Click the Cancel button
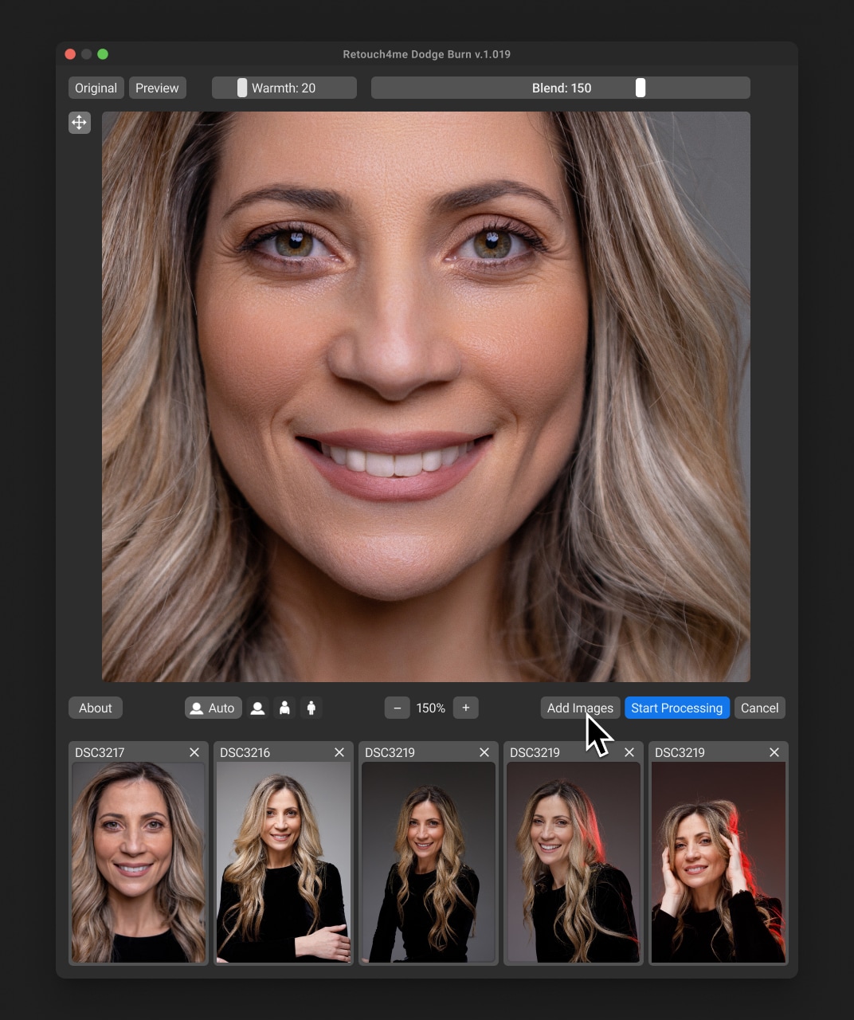This screenshot has width=854, height=1020. (x=759, y=708)
